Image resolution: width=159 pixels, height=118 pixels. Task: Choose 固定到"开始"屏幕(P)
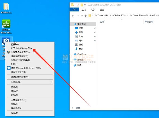click(30, 60)
